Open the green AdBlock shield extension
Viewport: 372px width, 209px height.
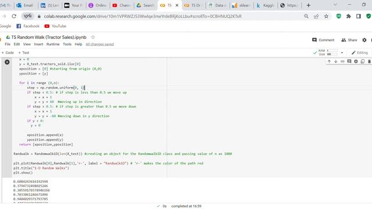point(338,16)
